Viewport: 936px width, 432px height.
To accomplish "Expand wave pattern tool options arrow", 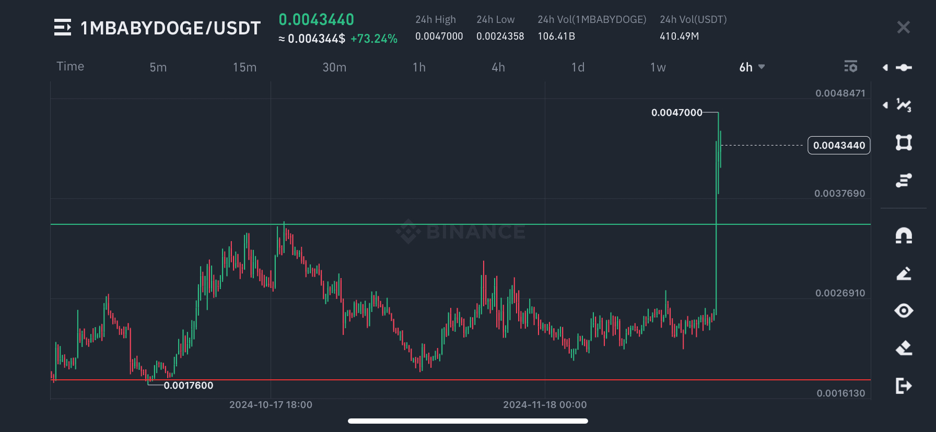I will 885,105.
